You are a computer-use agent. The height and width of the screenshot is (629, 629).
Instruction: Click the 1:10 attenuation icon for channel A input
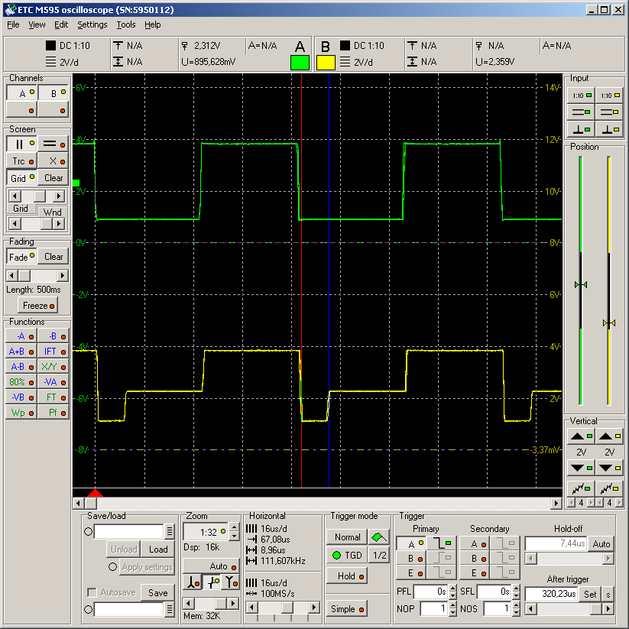coord(581,96)
